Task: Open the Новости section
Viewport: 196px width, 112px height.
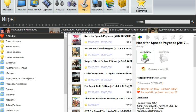Action: [8, 6]
